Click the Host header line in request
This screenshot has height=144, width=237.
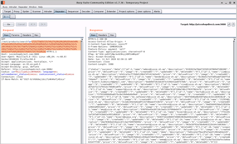pos(20,54)
